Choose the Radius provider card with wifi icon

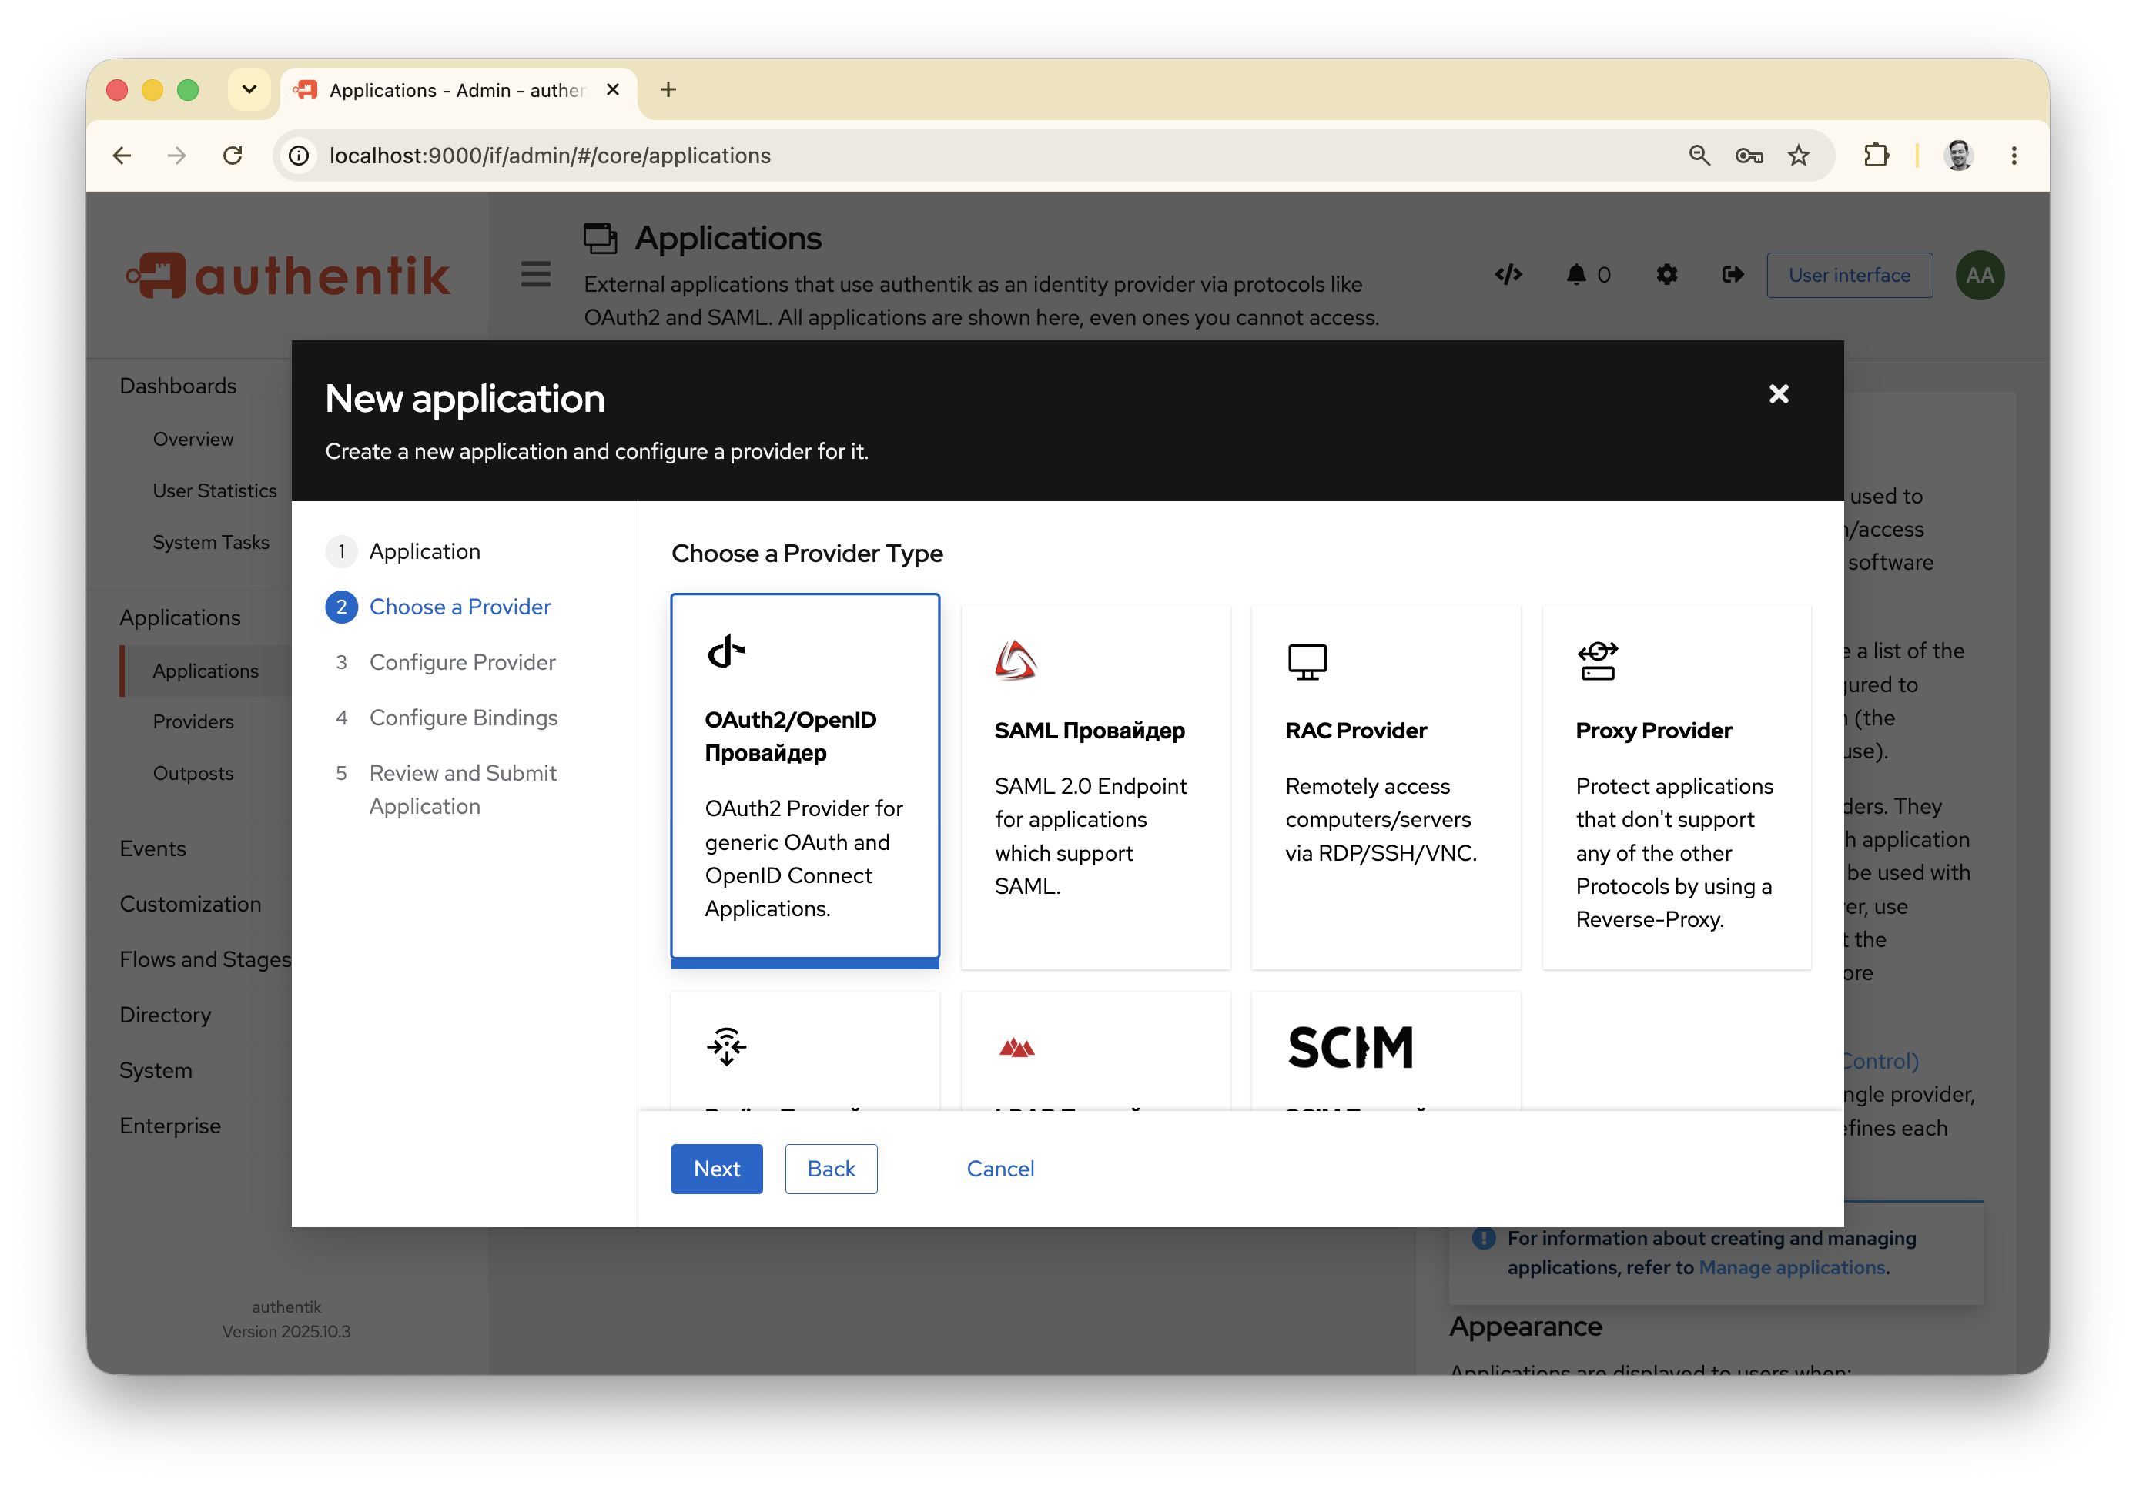[x=805, y=1050]
